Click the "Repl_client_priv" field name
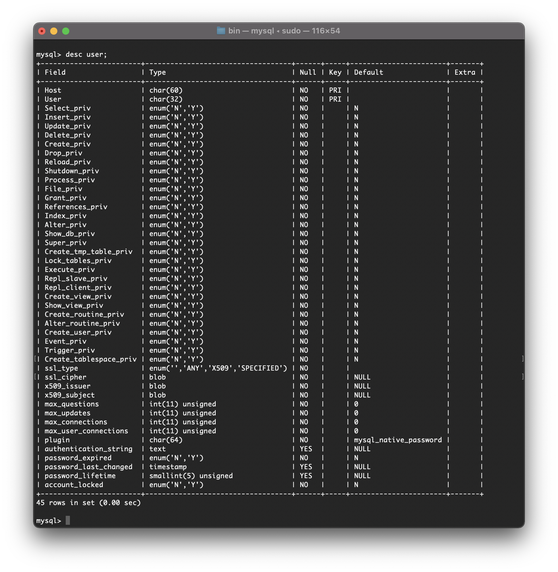The width and height of the screenshot is (558, 572). [x=78, y=287]
